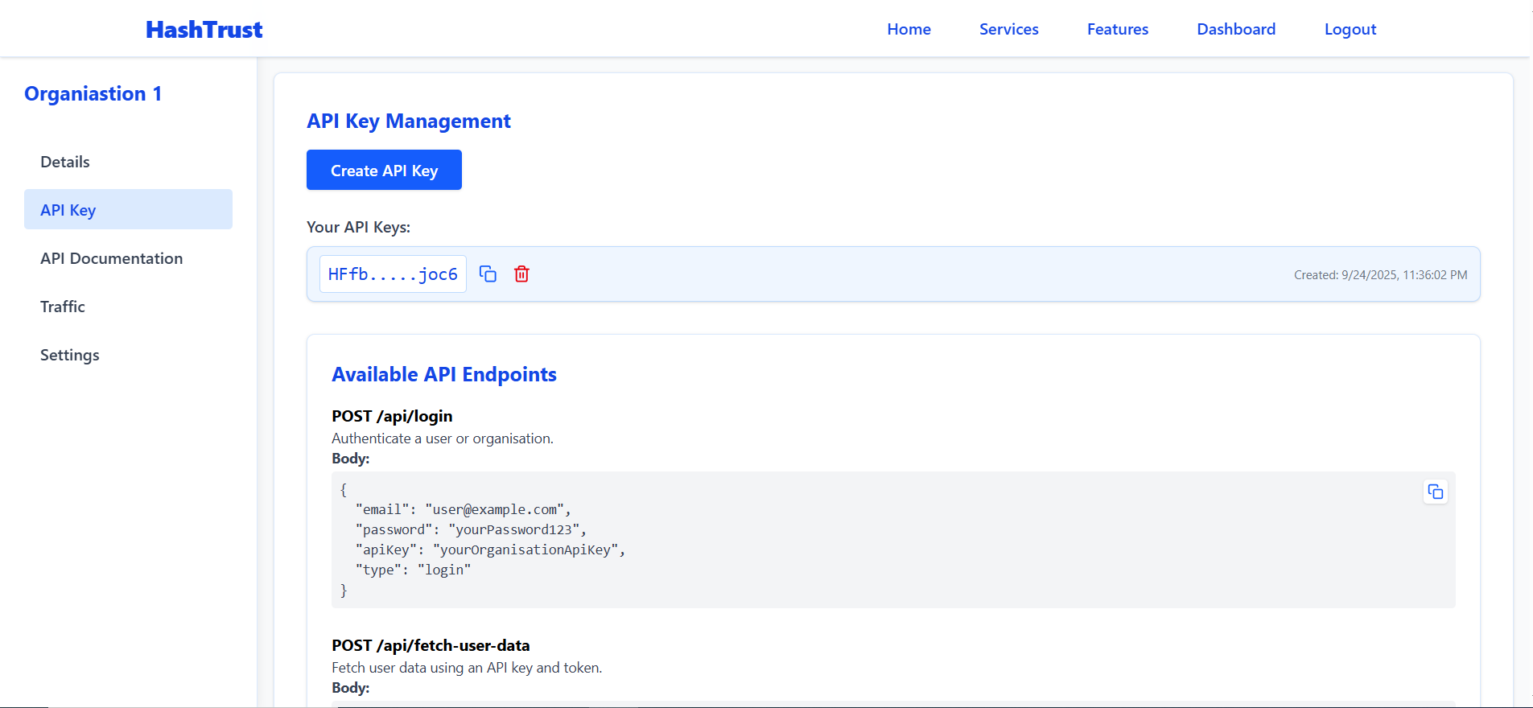Copy the /api/login request body code
This screenshot has height=708, width=1533.
[x=1435, y=492]
